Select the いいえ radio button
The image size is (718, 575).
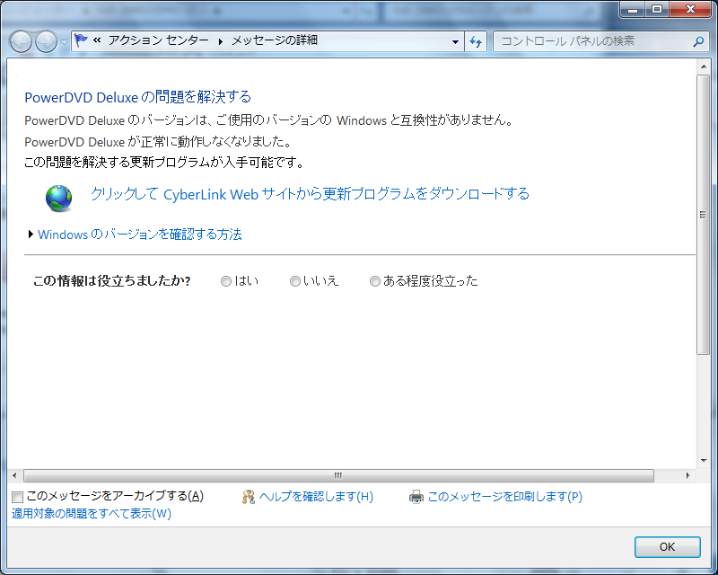(x=295, y=281)
